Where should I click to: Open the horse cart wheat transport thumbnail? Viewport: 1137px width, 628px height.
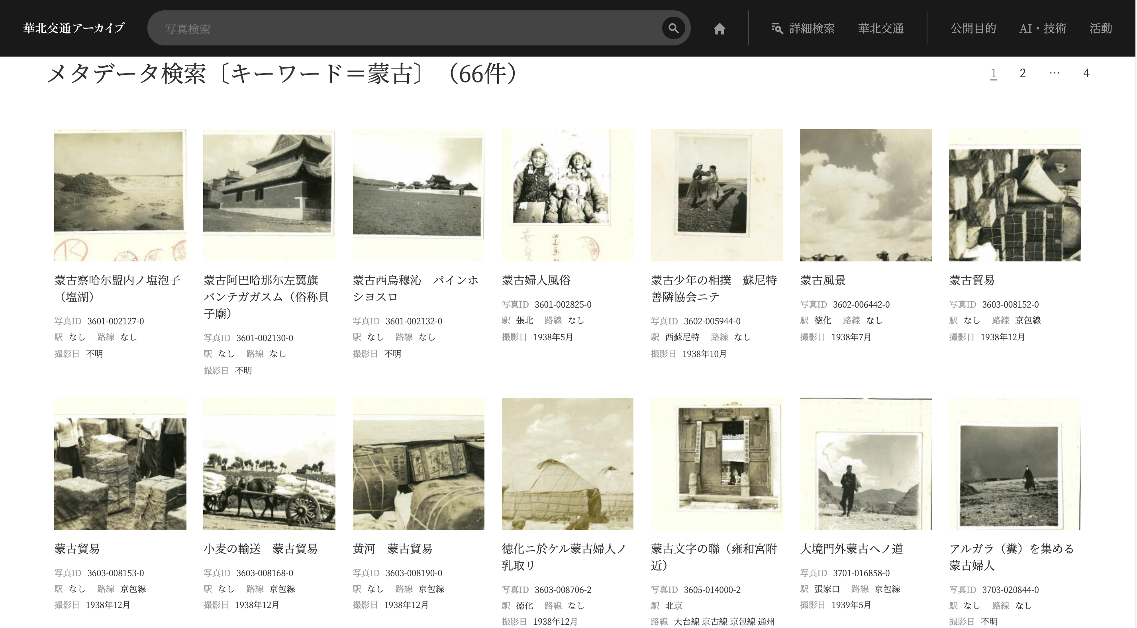click(x=269, y=463)
